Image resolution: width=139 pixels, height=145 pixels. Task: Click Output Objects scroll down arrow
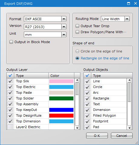pos(130,128)
